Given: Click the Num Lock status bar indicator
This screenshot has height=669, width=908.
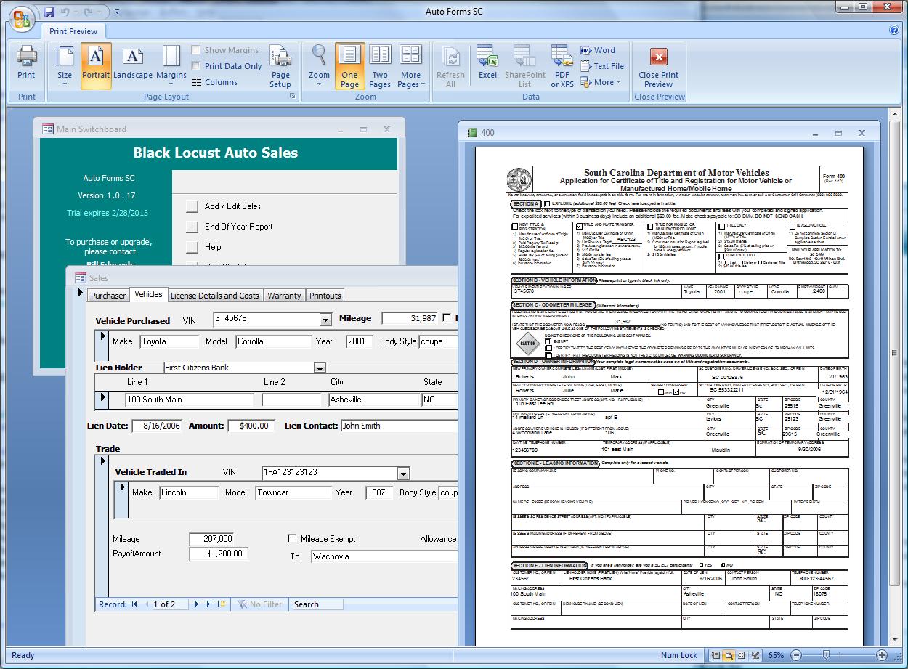Looking at the screenshot, I should [x=678, y=655].
